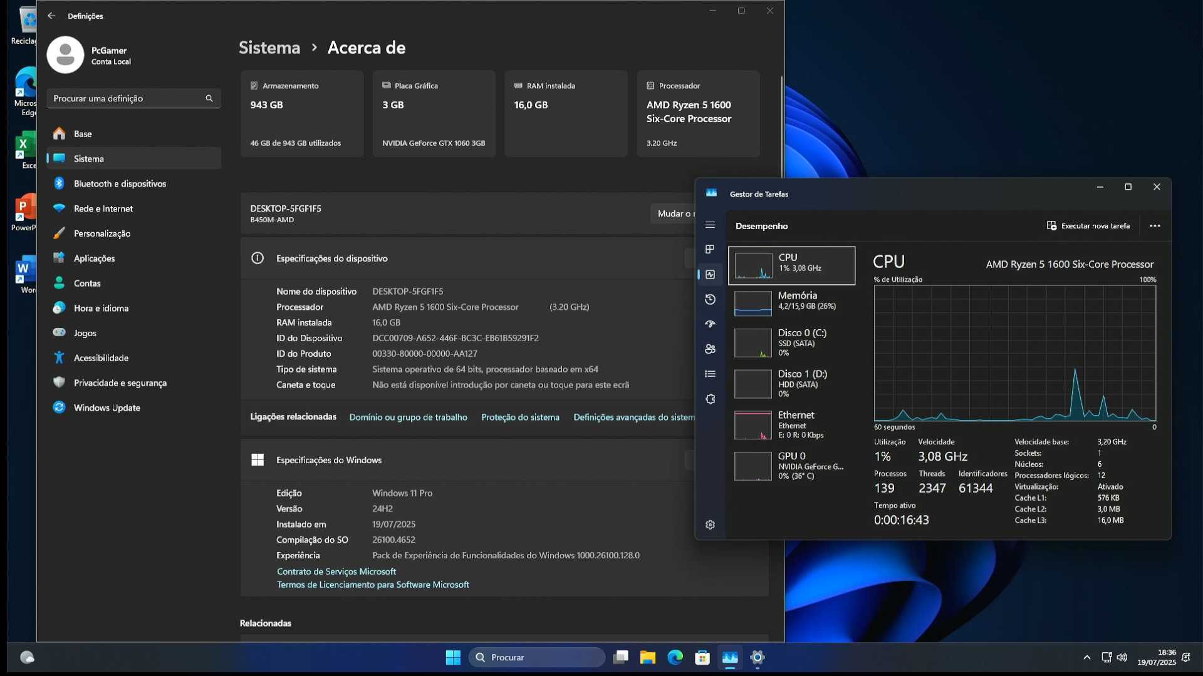Image resolution: width=1203 pixels, height=676 pixels.
Task: Click Task Manager taskbar icon
Action: tap(730, 657)
